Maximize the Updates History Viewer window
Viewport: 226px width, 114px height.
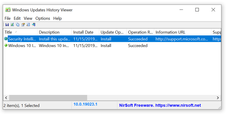(x=197, y=10)
